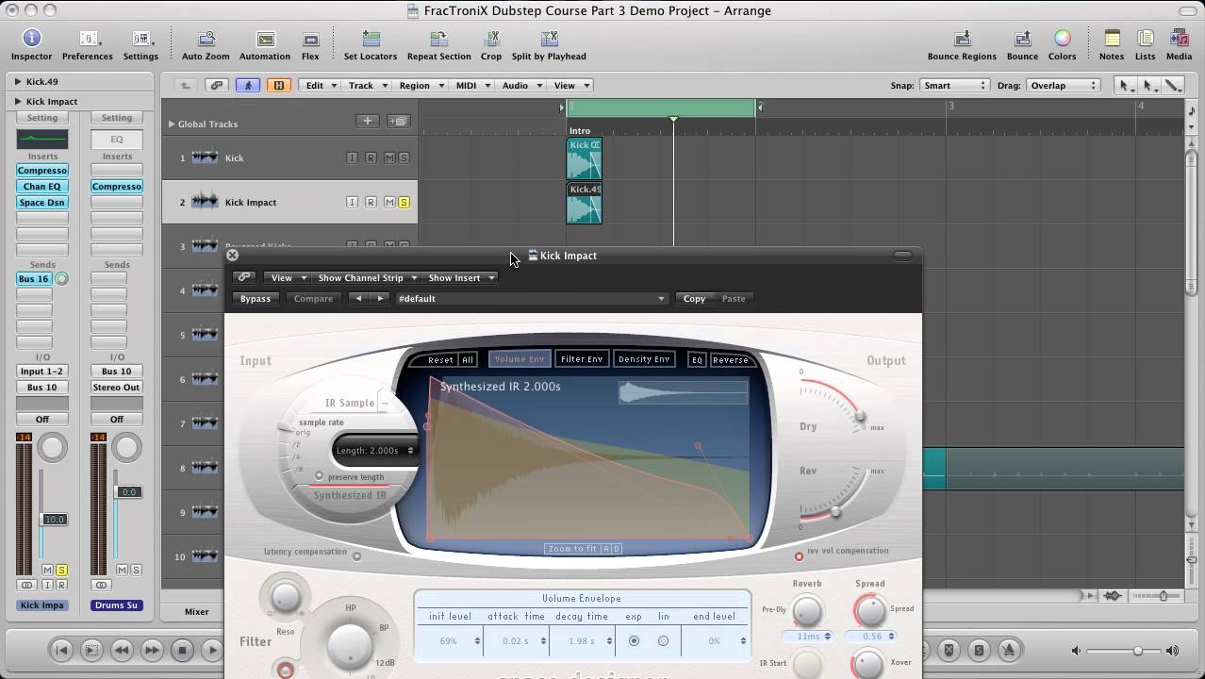Viewport: 1205px width, 679px height.
Task: Open the #default preset dropdown
Action: pos(532,298)
